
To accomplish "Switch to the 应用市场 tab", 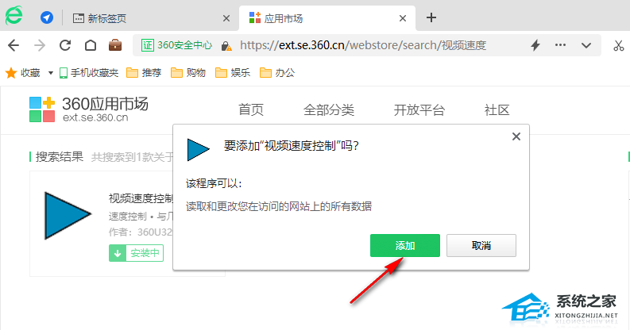I will click(x=327, y=18).
